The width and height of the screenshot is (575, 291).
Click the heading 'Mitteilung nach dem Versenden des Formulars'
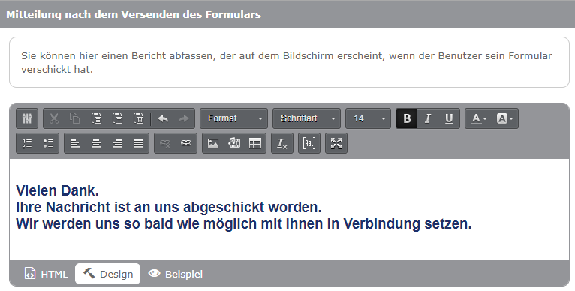[x=134, y=15]
